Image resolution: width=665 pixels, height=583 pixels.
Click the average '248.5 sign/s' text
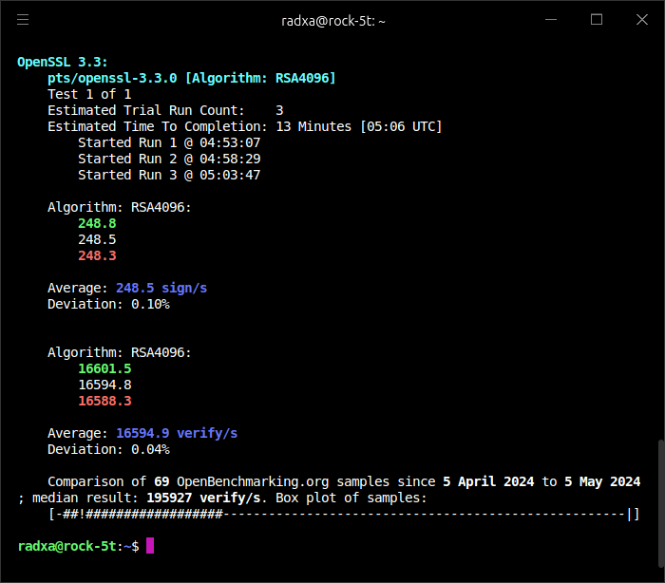click(x=161, y=288)
